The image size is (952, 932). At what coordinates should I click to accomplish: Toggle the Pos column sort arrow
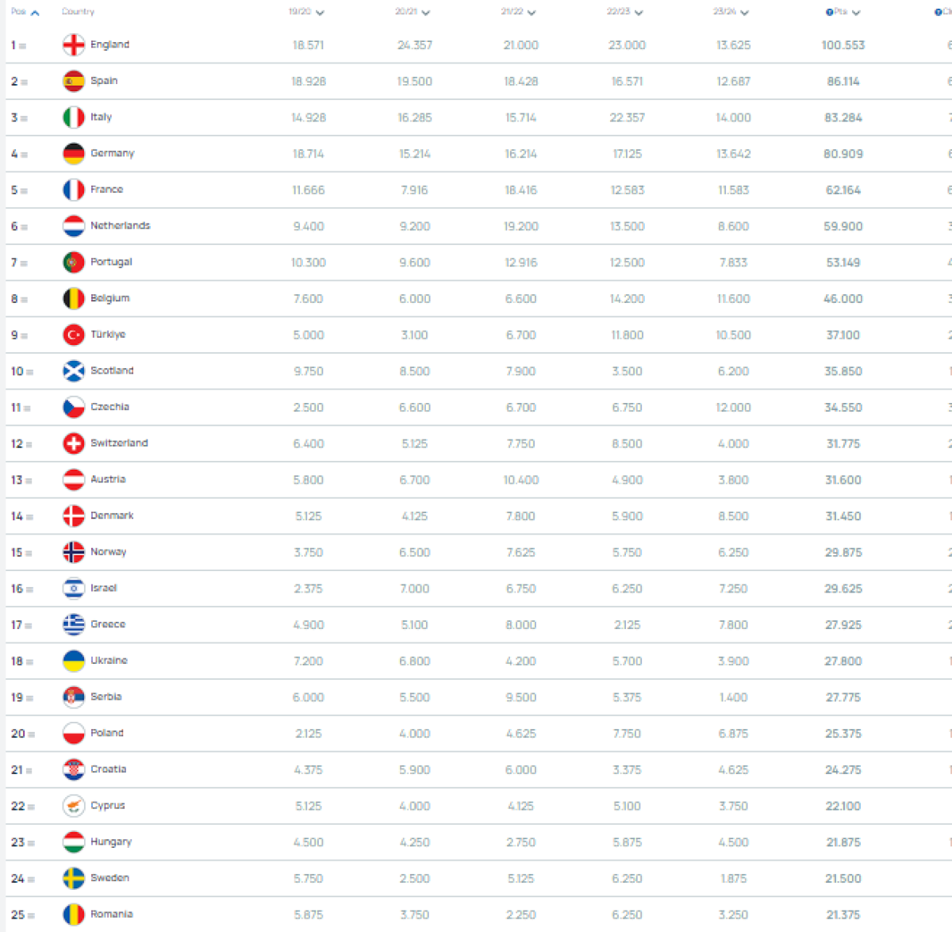tap(35, 13)
